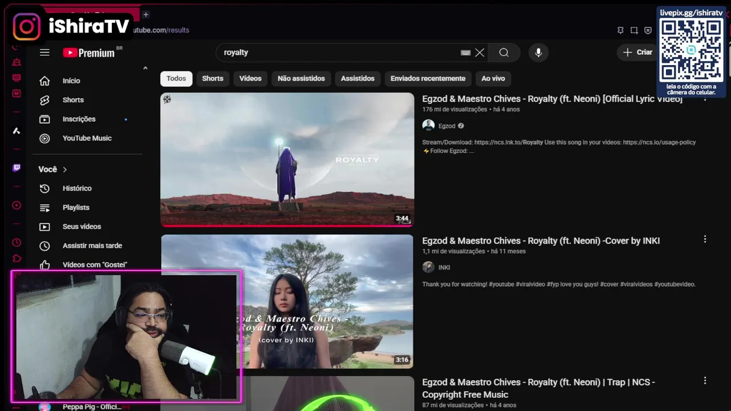
Task: Click the 3:16 duration badge
Action: click(402, 360)
